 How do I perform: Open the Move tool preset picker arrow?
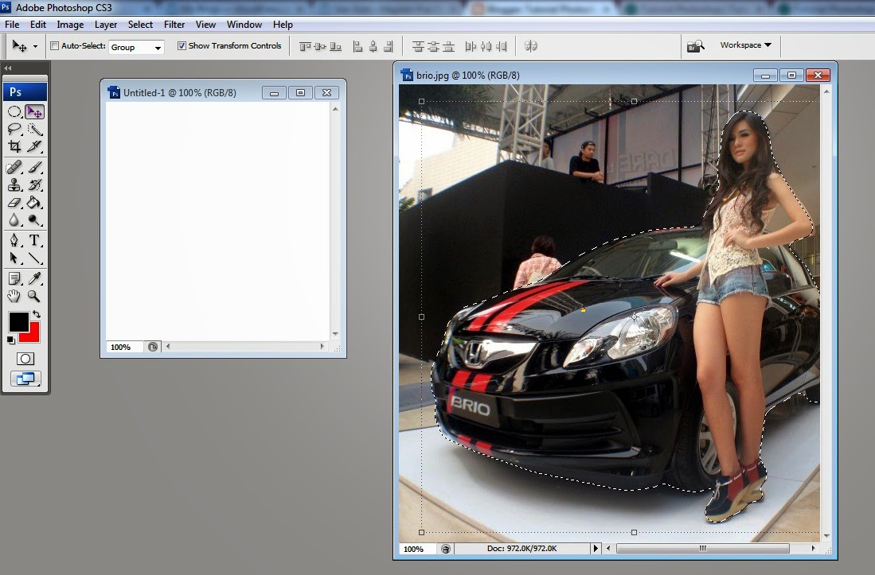point(35,46)
